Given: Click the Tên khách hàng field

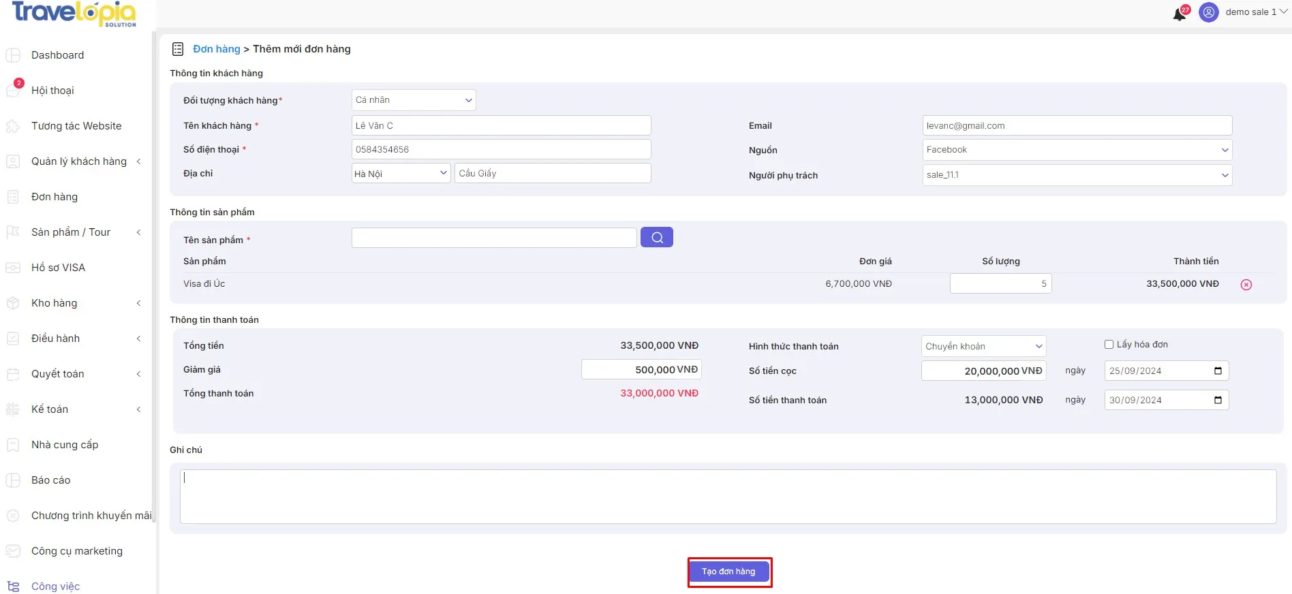Looking at the screenshot, I should 502,125.
